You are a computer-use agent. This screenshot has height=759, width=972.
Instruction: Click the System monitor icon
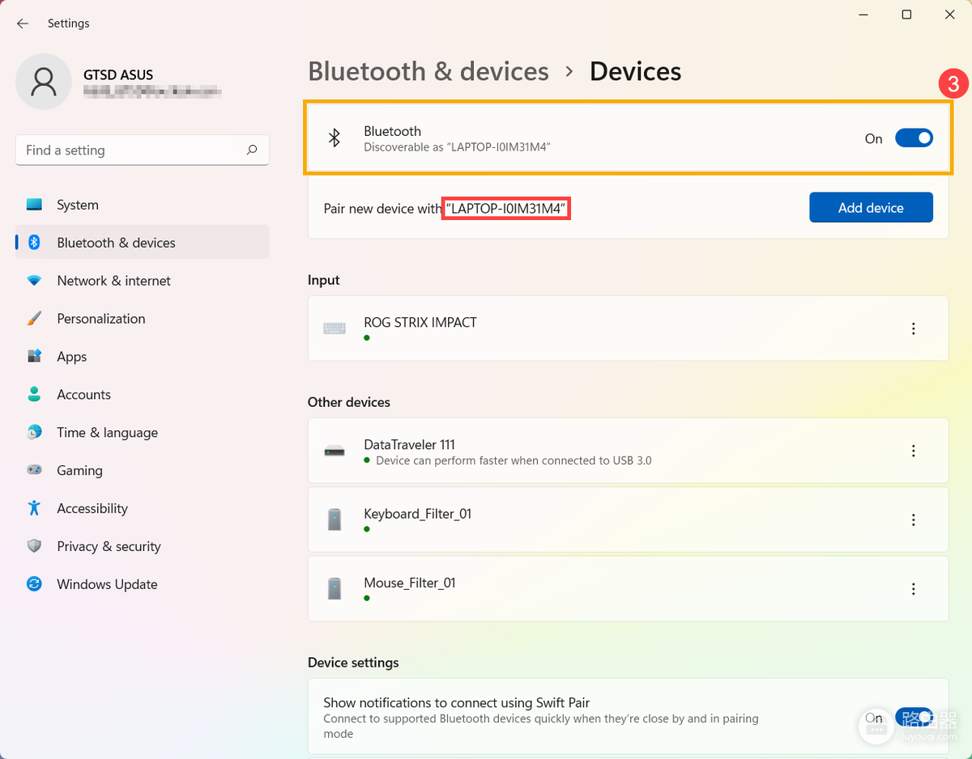[34, 205]
